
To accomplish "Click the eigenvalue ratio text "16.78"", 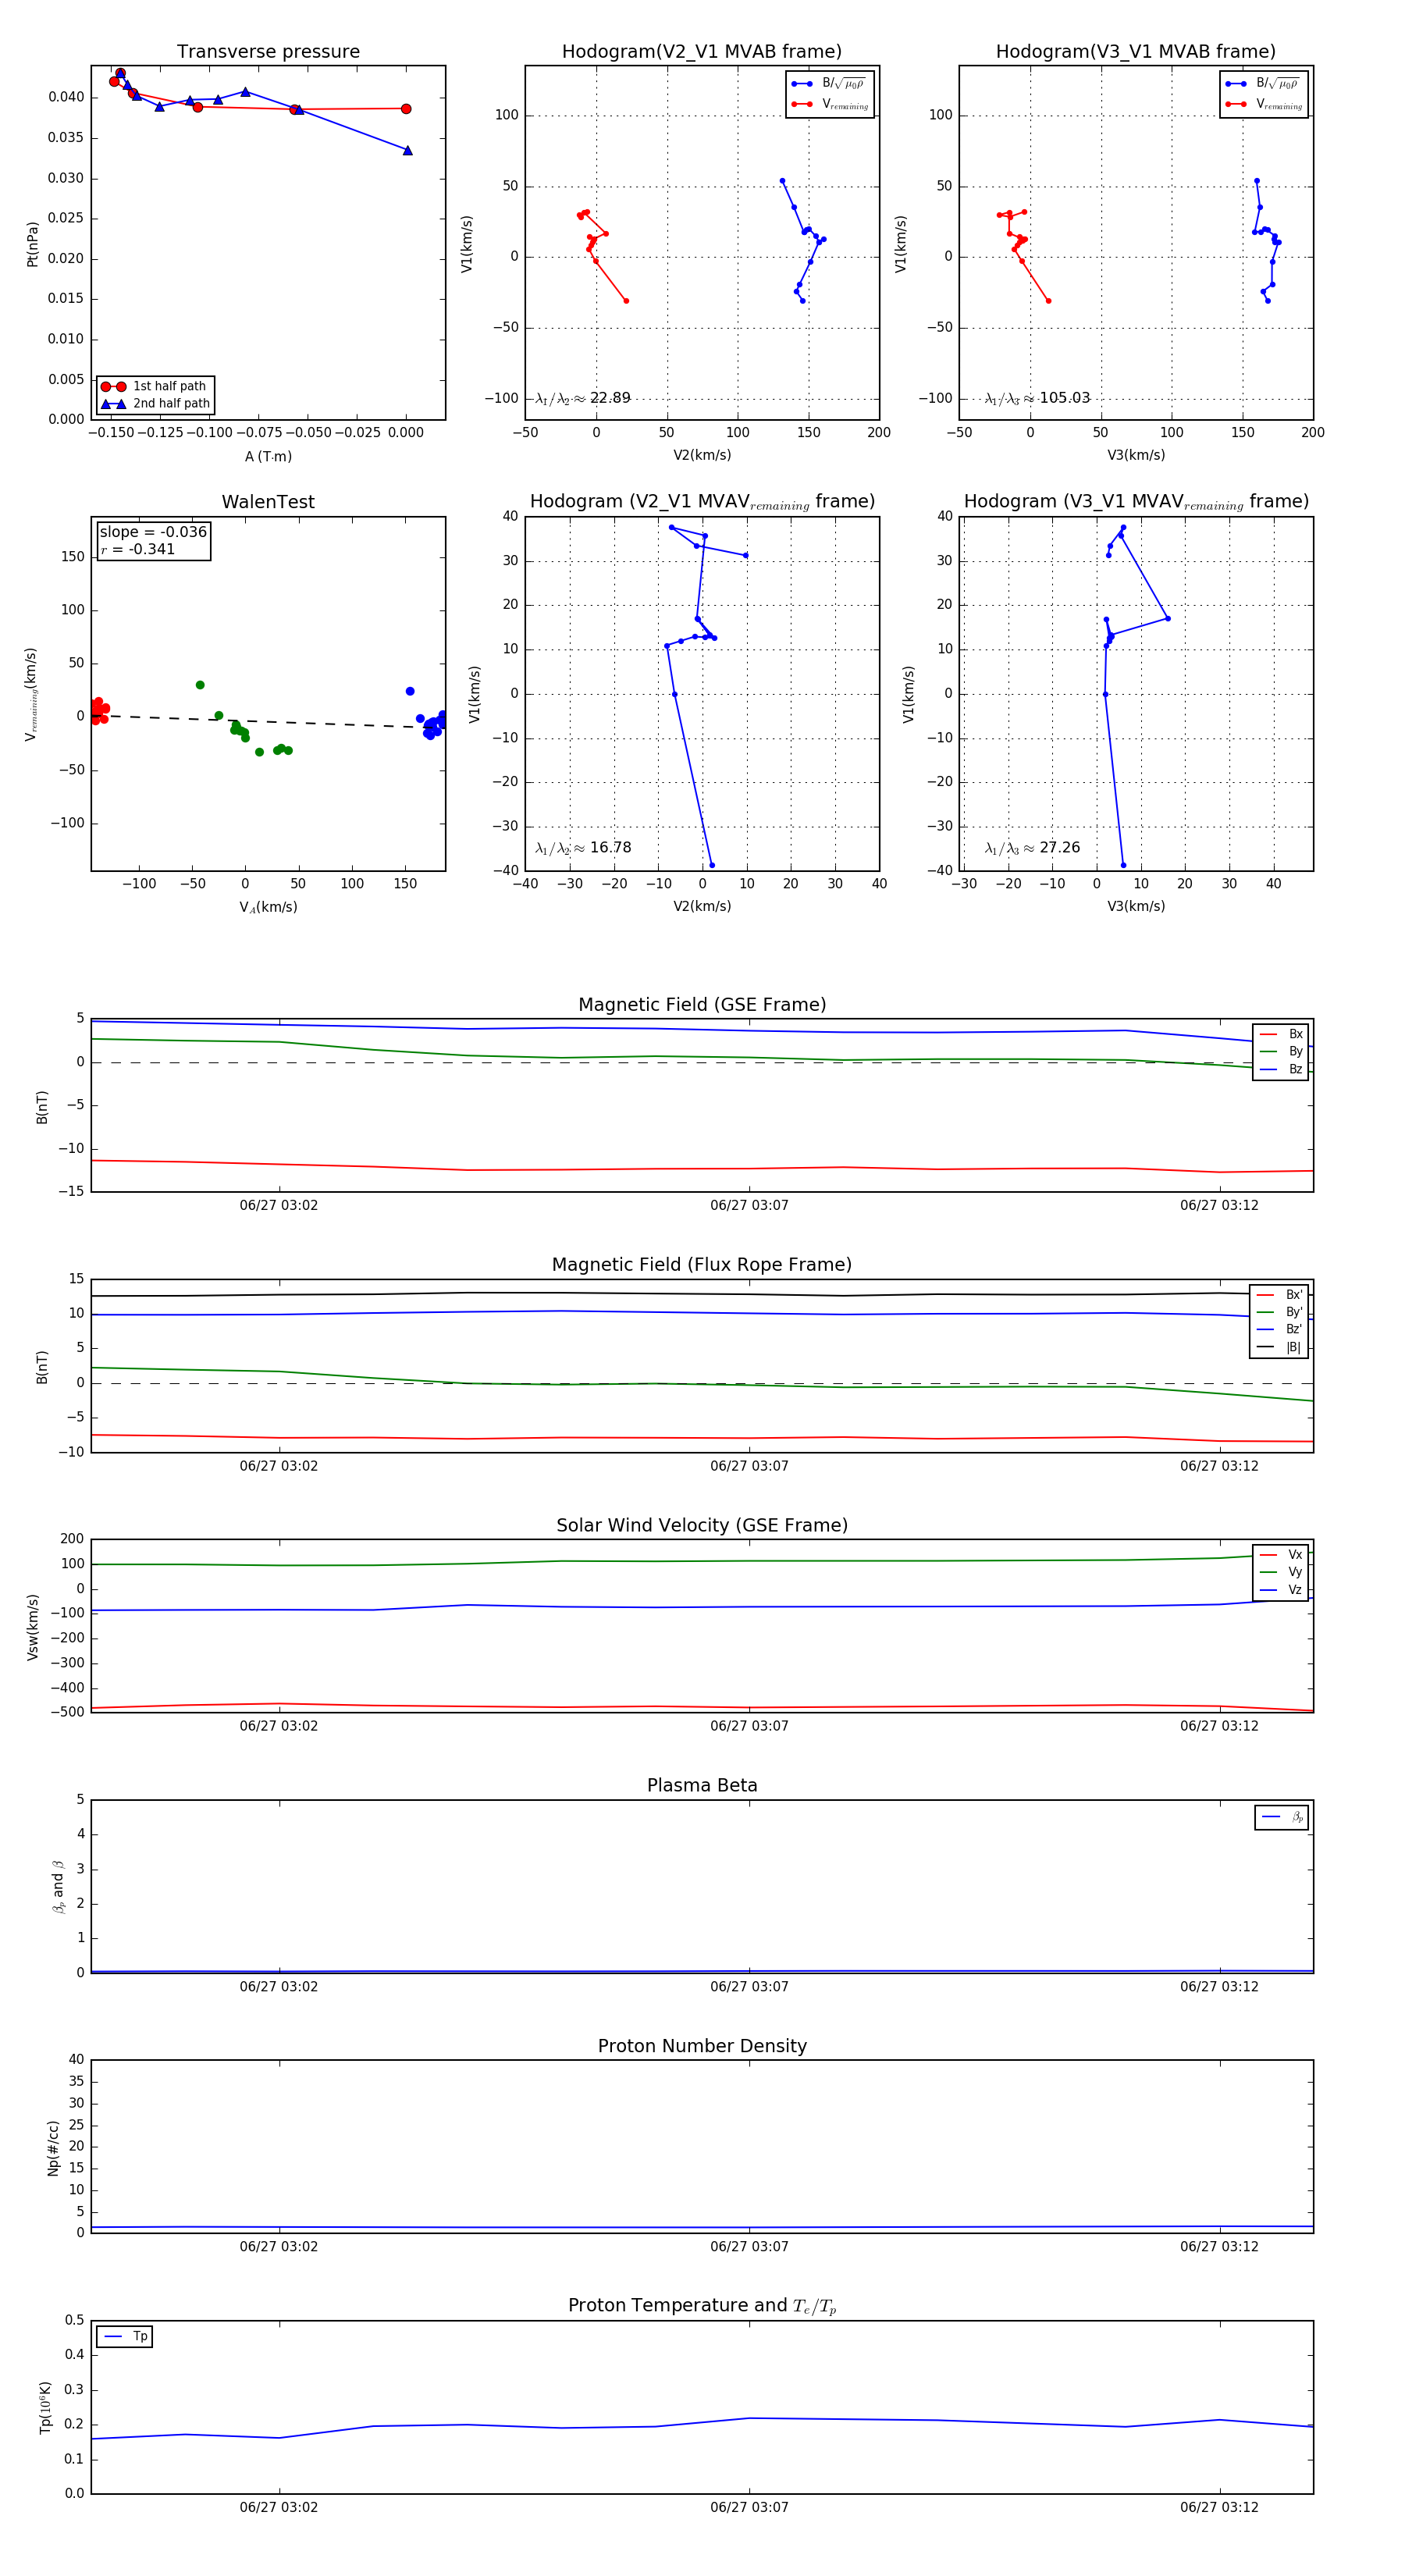I will tap(610, 848).
